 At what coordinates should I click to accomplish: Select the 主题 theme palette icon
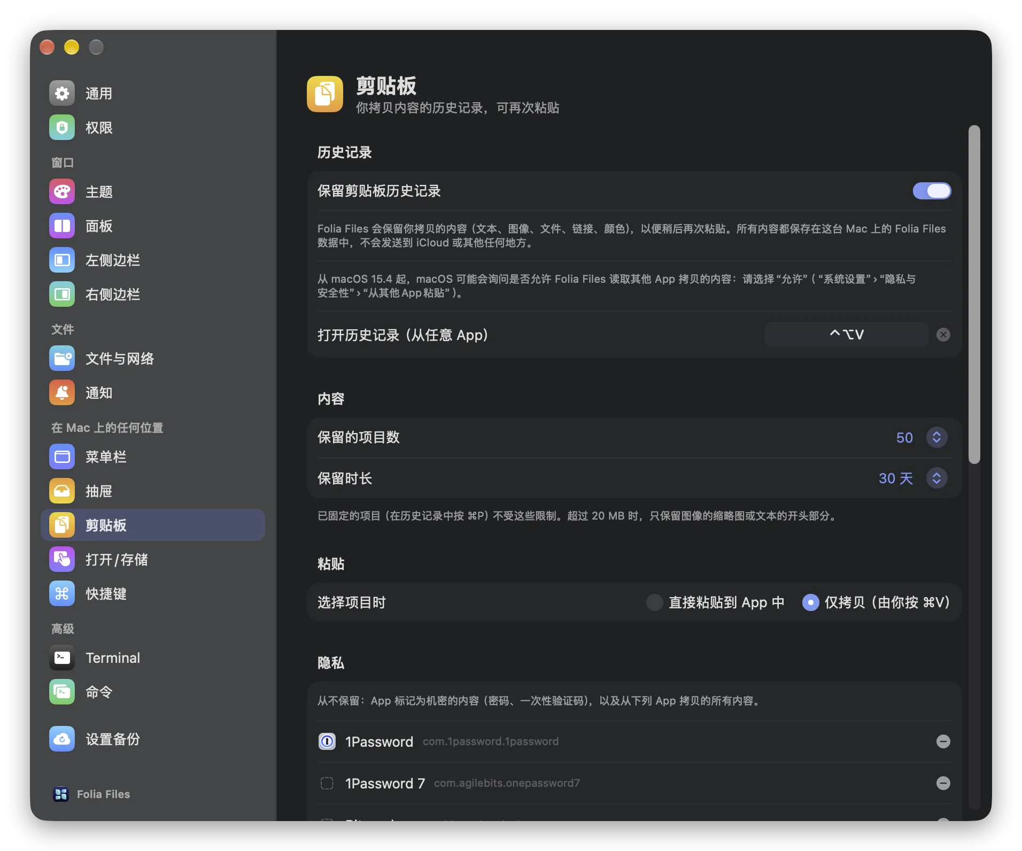coord(62,192)
